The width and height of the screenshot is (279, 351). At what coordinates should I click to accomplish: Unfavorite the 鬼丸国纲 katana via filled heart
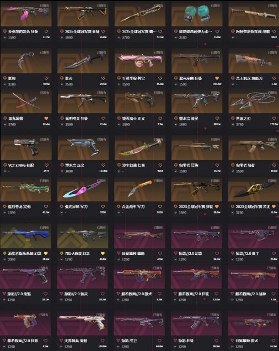tap(46, 119)
